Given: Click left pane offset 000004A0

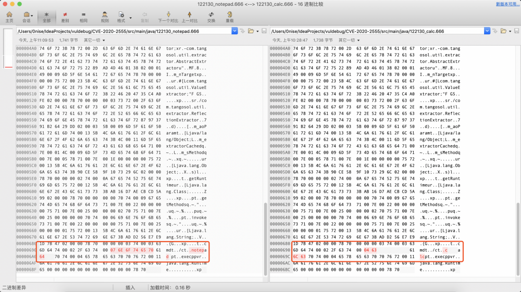Looking at the screenshot, I should tap(26, 48).
